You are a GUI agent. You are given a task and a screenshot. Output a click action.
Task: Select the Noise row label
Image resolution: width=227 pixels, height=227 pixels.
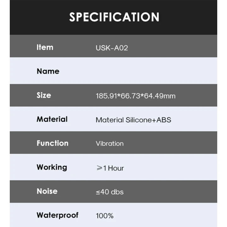coord(47,191)
